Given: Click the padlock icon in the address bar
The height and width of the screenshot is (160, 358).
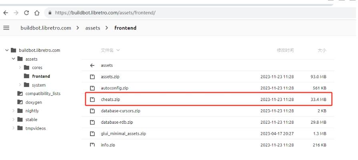Looking at the screenshot, I should (x=50, y=13).
